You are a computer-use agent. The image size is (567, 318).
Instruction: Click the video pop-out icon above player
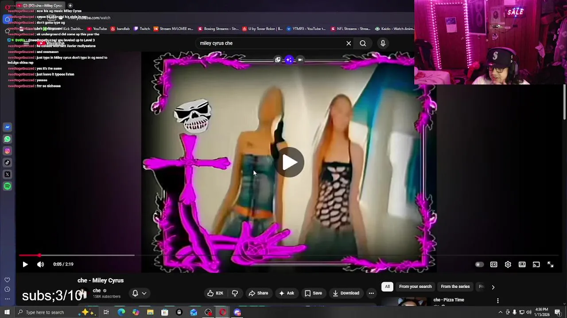point(278,60)
